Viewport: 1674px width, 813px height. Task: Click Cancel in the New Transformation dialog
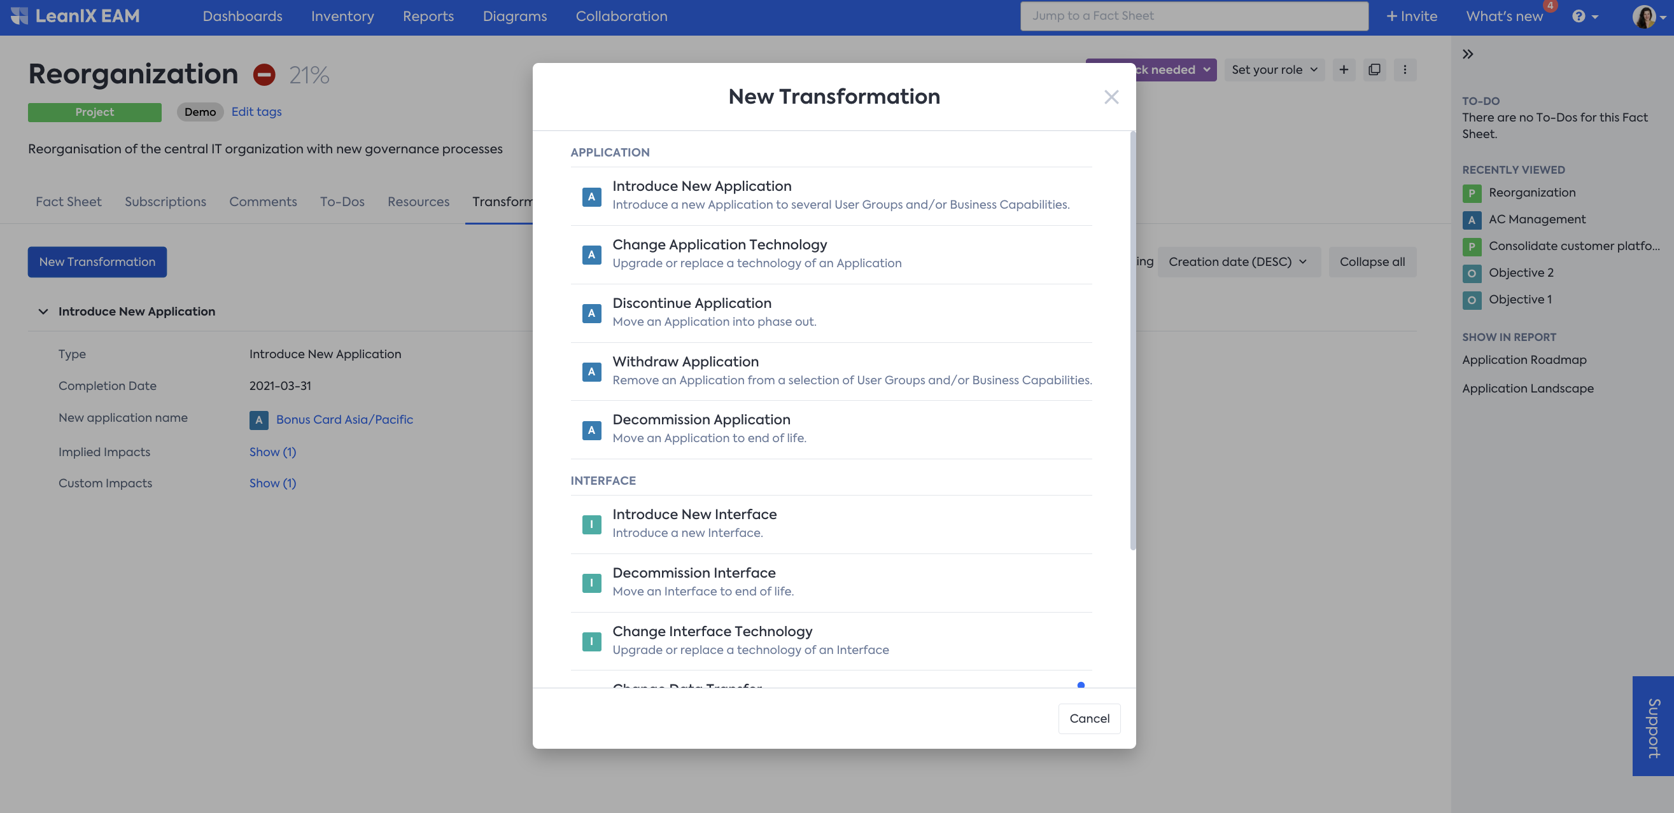[x=1088, y=718]
